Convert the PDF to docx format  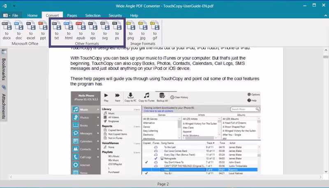[7, 30]
